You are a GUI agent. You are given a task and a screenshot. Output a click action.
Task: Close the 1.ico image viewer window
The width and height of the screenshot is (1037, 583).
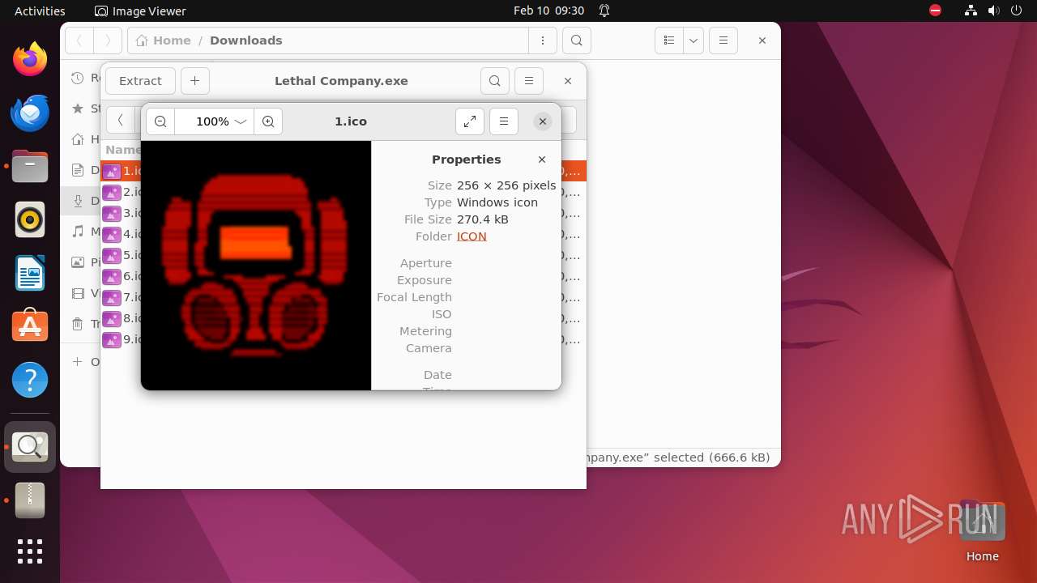(543, 121)
